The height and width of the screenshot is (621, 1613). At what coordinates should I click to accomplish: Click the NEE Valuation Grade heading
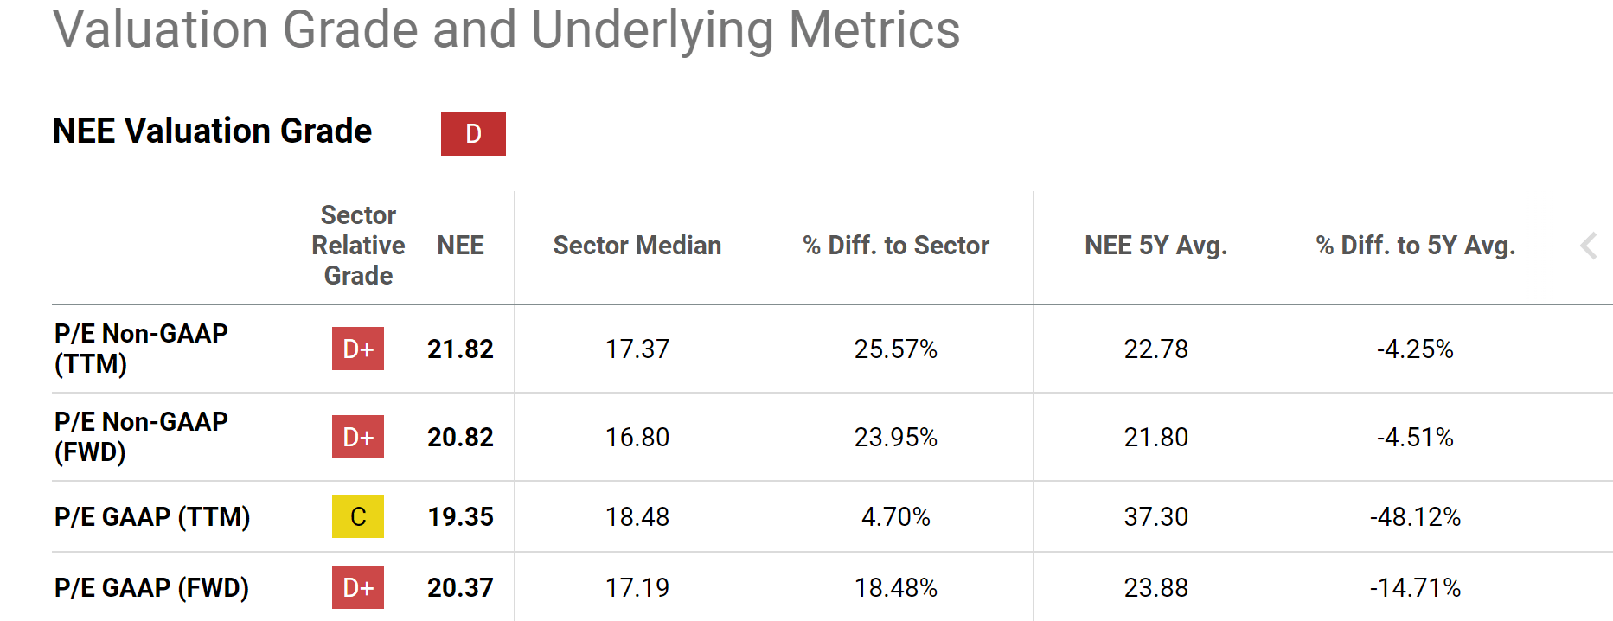click(212, 131)
